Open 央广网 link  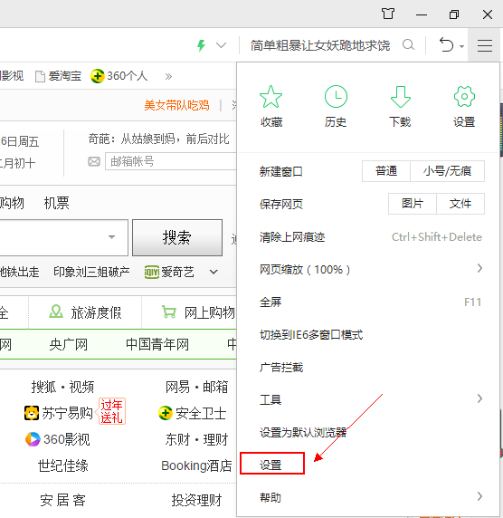click(x=69, y=344)
